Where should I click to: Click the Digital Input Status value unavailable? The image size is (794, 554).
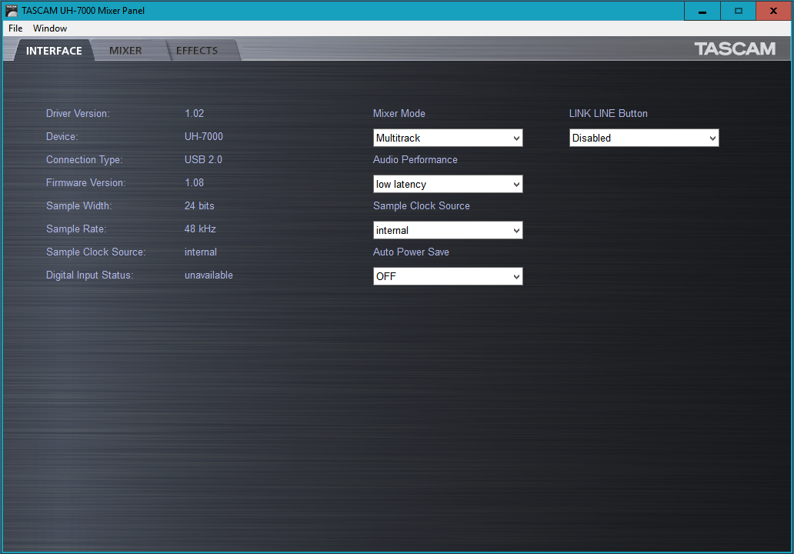click(209, 275)
